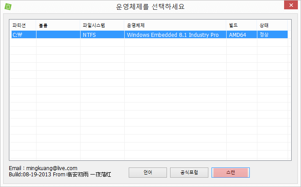Sort by the 파일시스템 column header
301x187 pixels.
click(x=102, y=25)
